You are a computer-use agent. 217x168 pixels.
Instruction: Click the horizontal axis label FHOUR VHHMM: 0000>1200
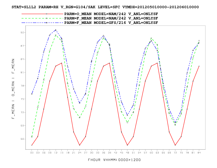[114, 160]
